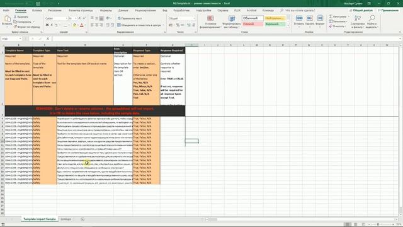Apply the Good (Хороший) cell style
403x227 pixels.
point(275,24)
